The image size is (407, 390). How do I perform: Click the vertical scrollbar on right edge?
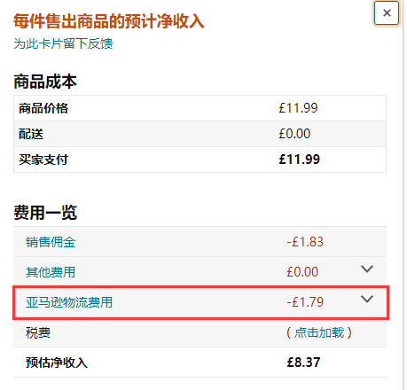404,195
